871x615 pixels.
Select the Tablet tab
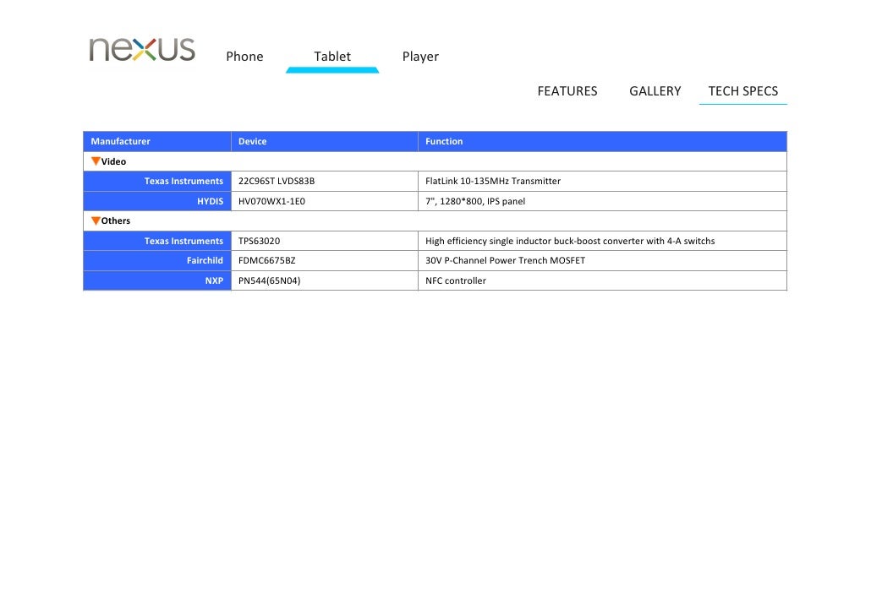[332, 57]
